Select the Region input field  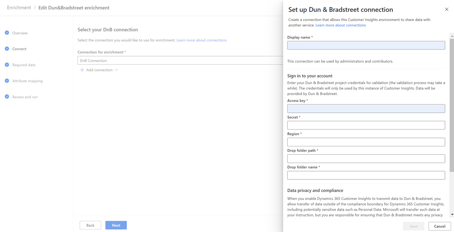[x=366, y=142]
